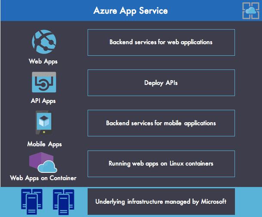Click the Azure App Service title
This screenshot has width=262, height=217.
pyautogui.click(x=131, y=10)
